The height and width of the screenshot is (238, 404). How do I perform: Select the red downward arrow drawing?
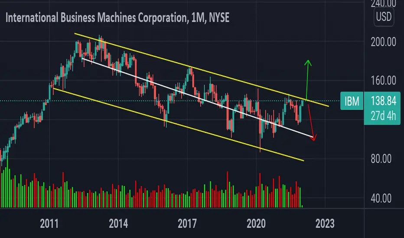click(x=311, y=122)
